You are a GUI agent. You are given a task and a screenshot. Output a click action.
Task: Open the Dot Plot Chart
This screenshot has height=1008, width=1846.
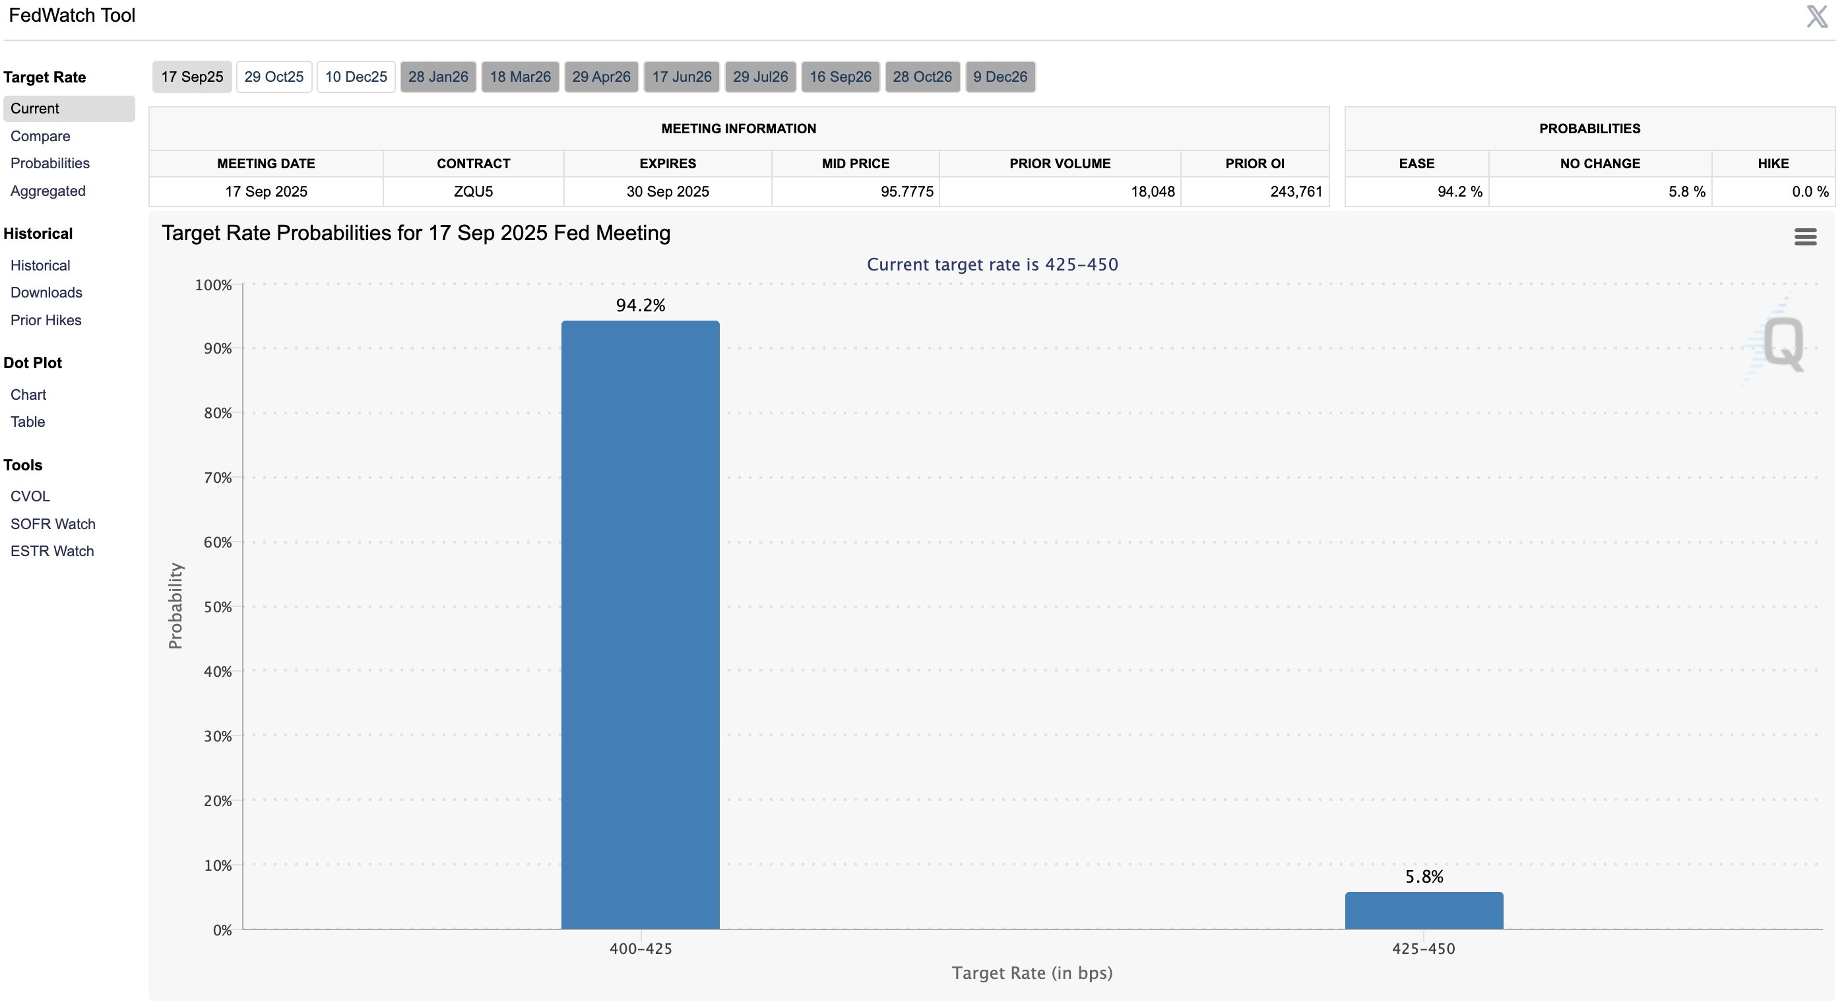(28, 394)
